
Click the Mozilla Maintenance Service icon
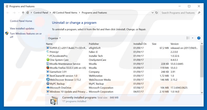48,64
